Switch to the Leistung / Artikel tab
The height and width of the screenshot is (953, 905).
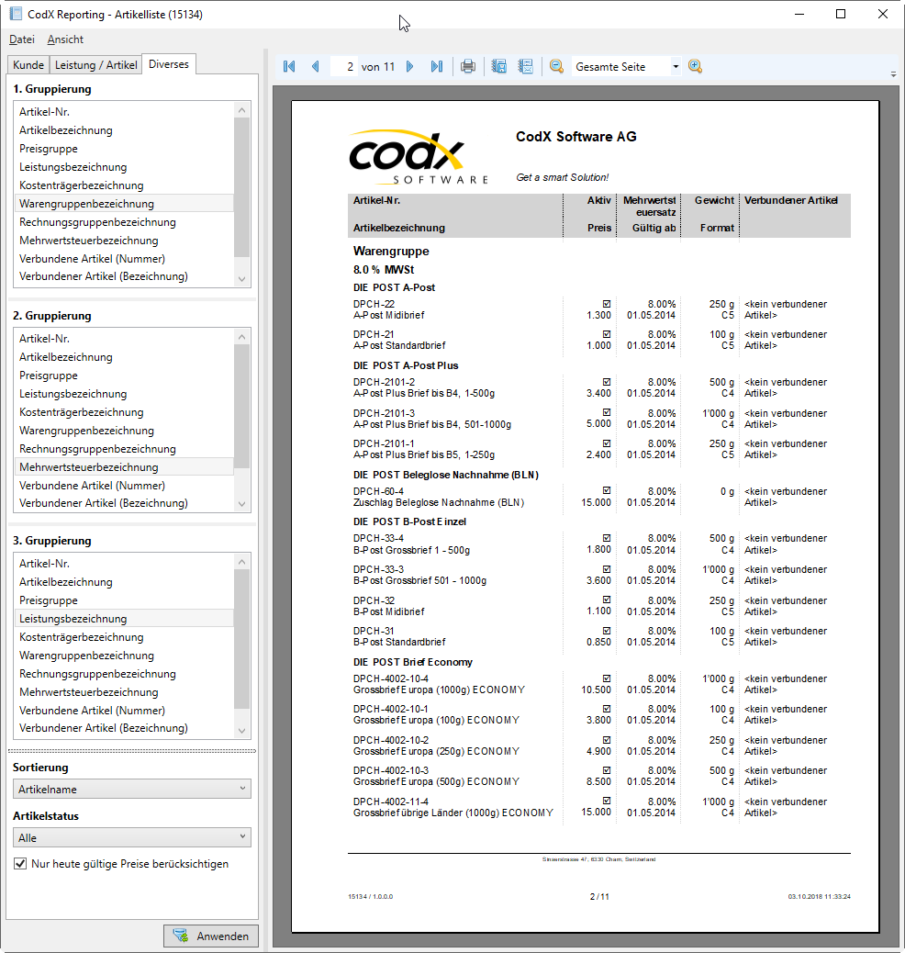(96, 65)
